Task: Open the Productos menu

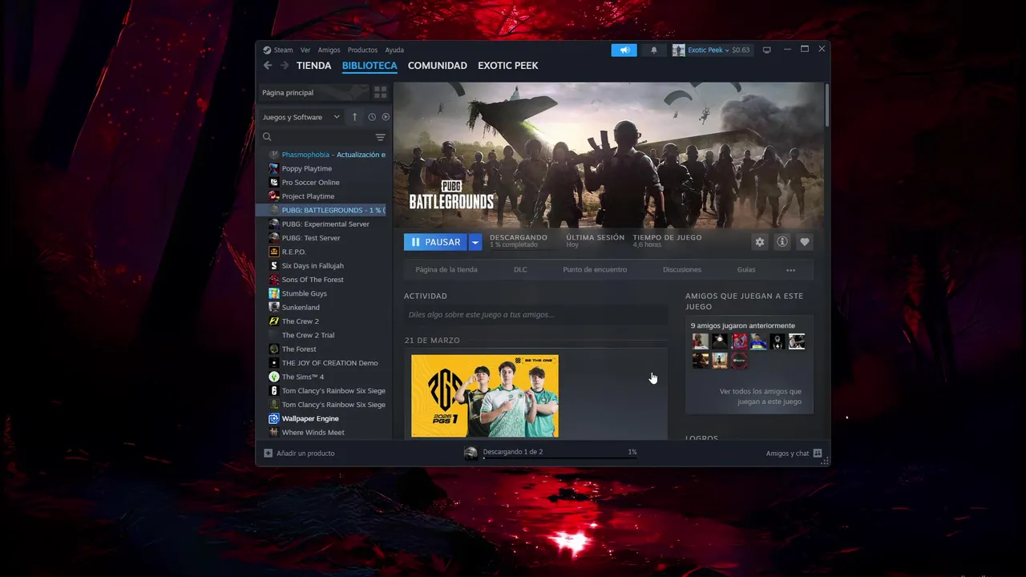Action: coord(362,50)
